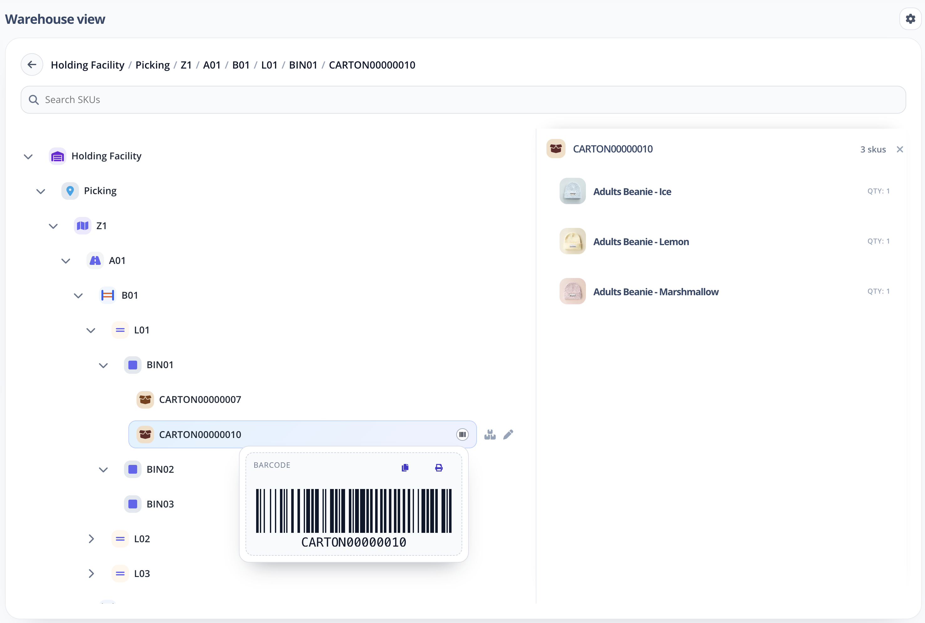This screenshot has height=623, width=925.
Task: Navigate to Z1 via the breadcrumb
Action: tap(186, 65)
